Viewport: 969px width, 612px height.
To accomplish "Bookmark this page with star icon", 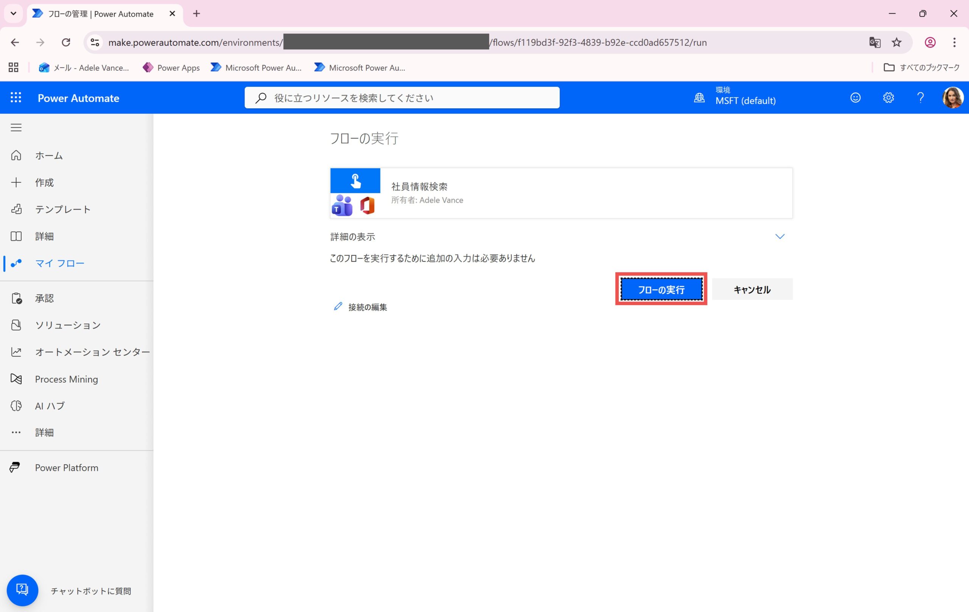I will (896, 42).
